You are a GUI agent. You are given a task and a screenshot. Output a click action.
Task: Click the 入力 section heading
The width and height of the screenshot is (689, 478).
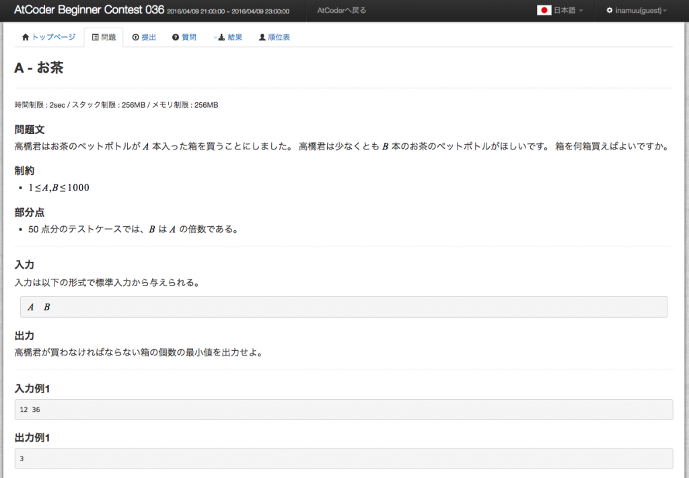coord(24,265)
